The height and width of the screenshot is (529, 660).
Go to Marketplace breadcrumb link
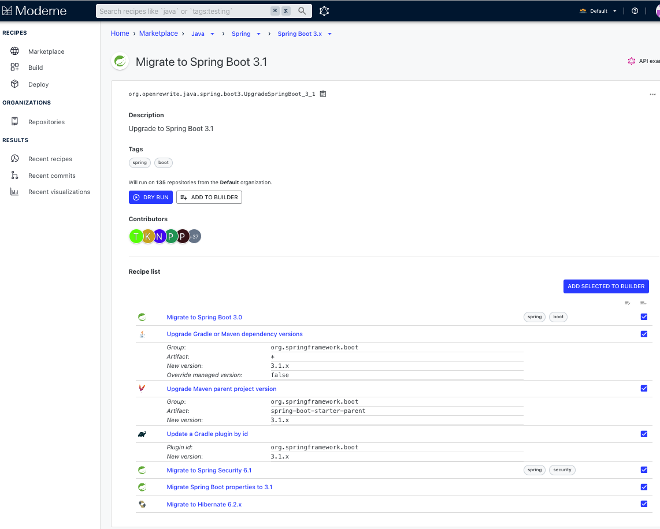tap(159, 33)
